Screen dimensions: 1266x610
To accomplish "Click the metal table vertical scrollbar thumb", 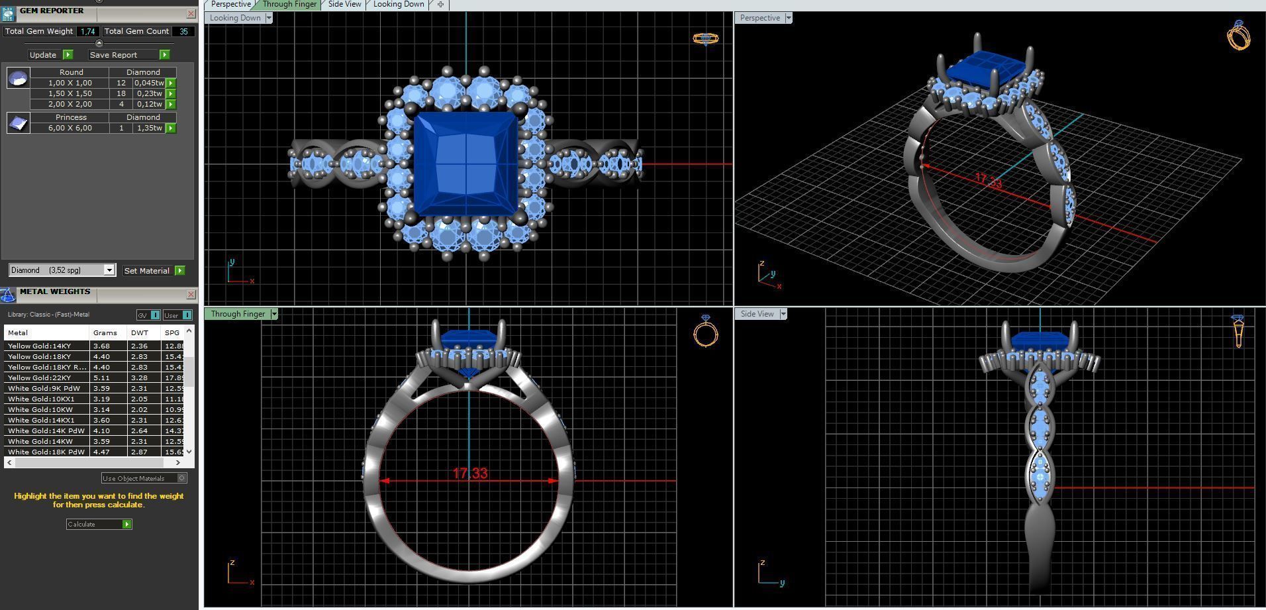I will pos(189,372).
